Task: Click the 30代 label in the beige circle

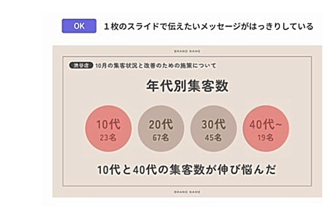Action: click(x=213, y=125)
